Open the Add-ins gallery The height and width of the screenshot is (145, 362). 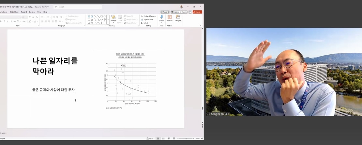[170, 18]
